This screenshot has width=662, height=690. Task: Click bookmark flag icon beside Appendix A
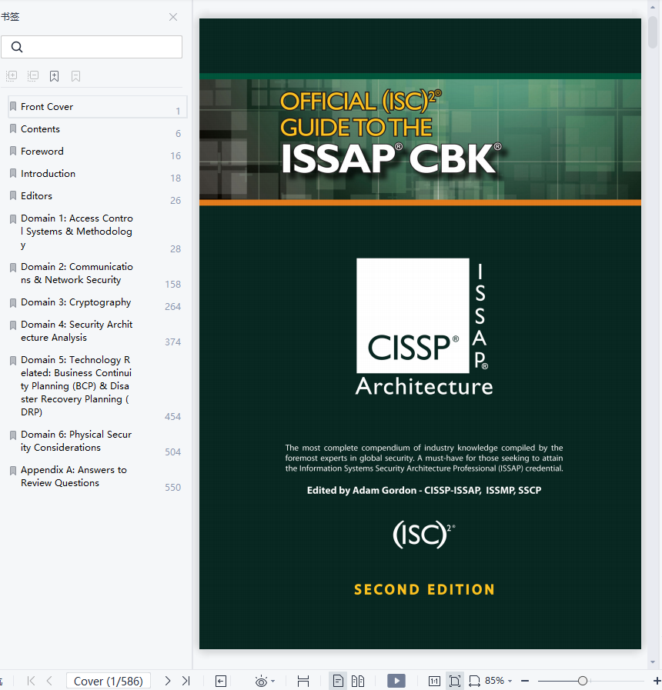[x=13, y=471]
